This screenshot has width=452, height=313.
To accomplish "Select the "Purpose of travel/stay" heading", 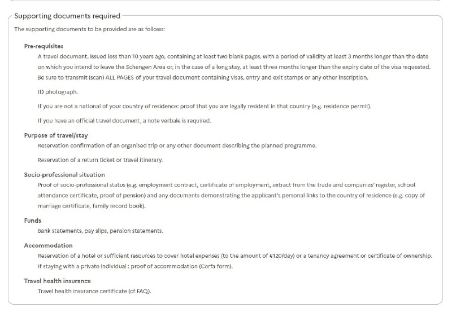I will point(56,135).
